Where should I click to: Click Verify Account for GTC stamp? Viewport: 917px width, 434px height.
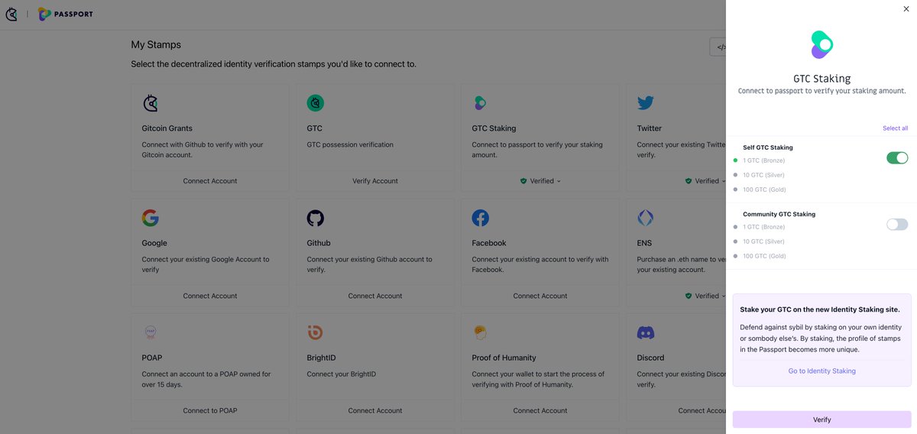tap(375, 181)
